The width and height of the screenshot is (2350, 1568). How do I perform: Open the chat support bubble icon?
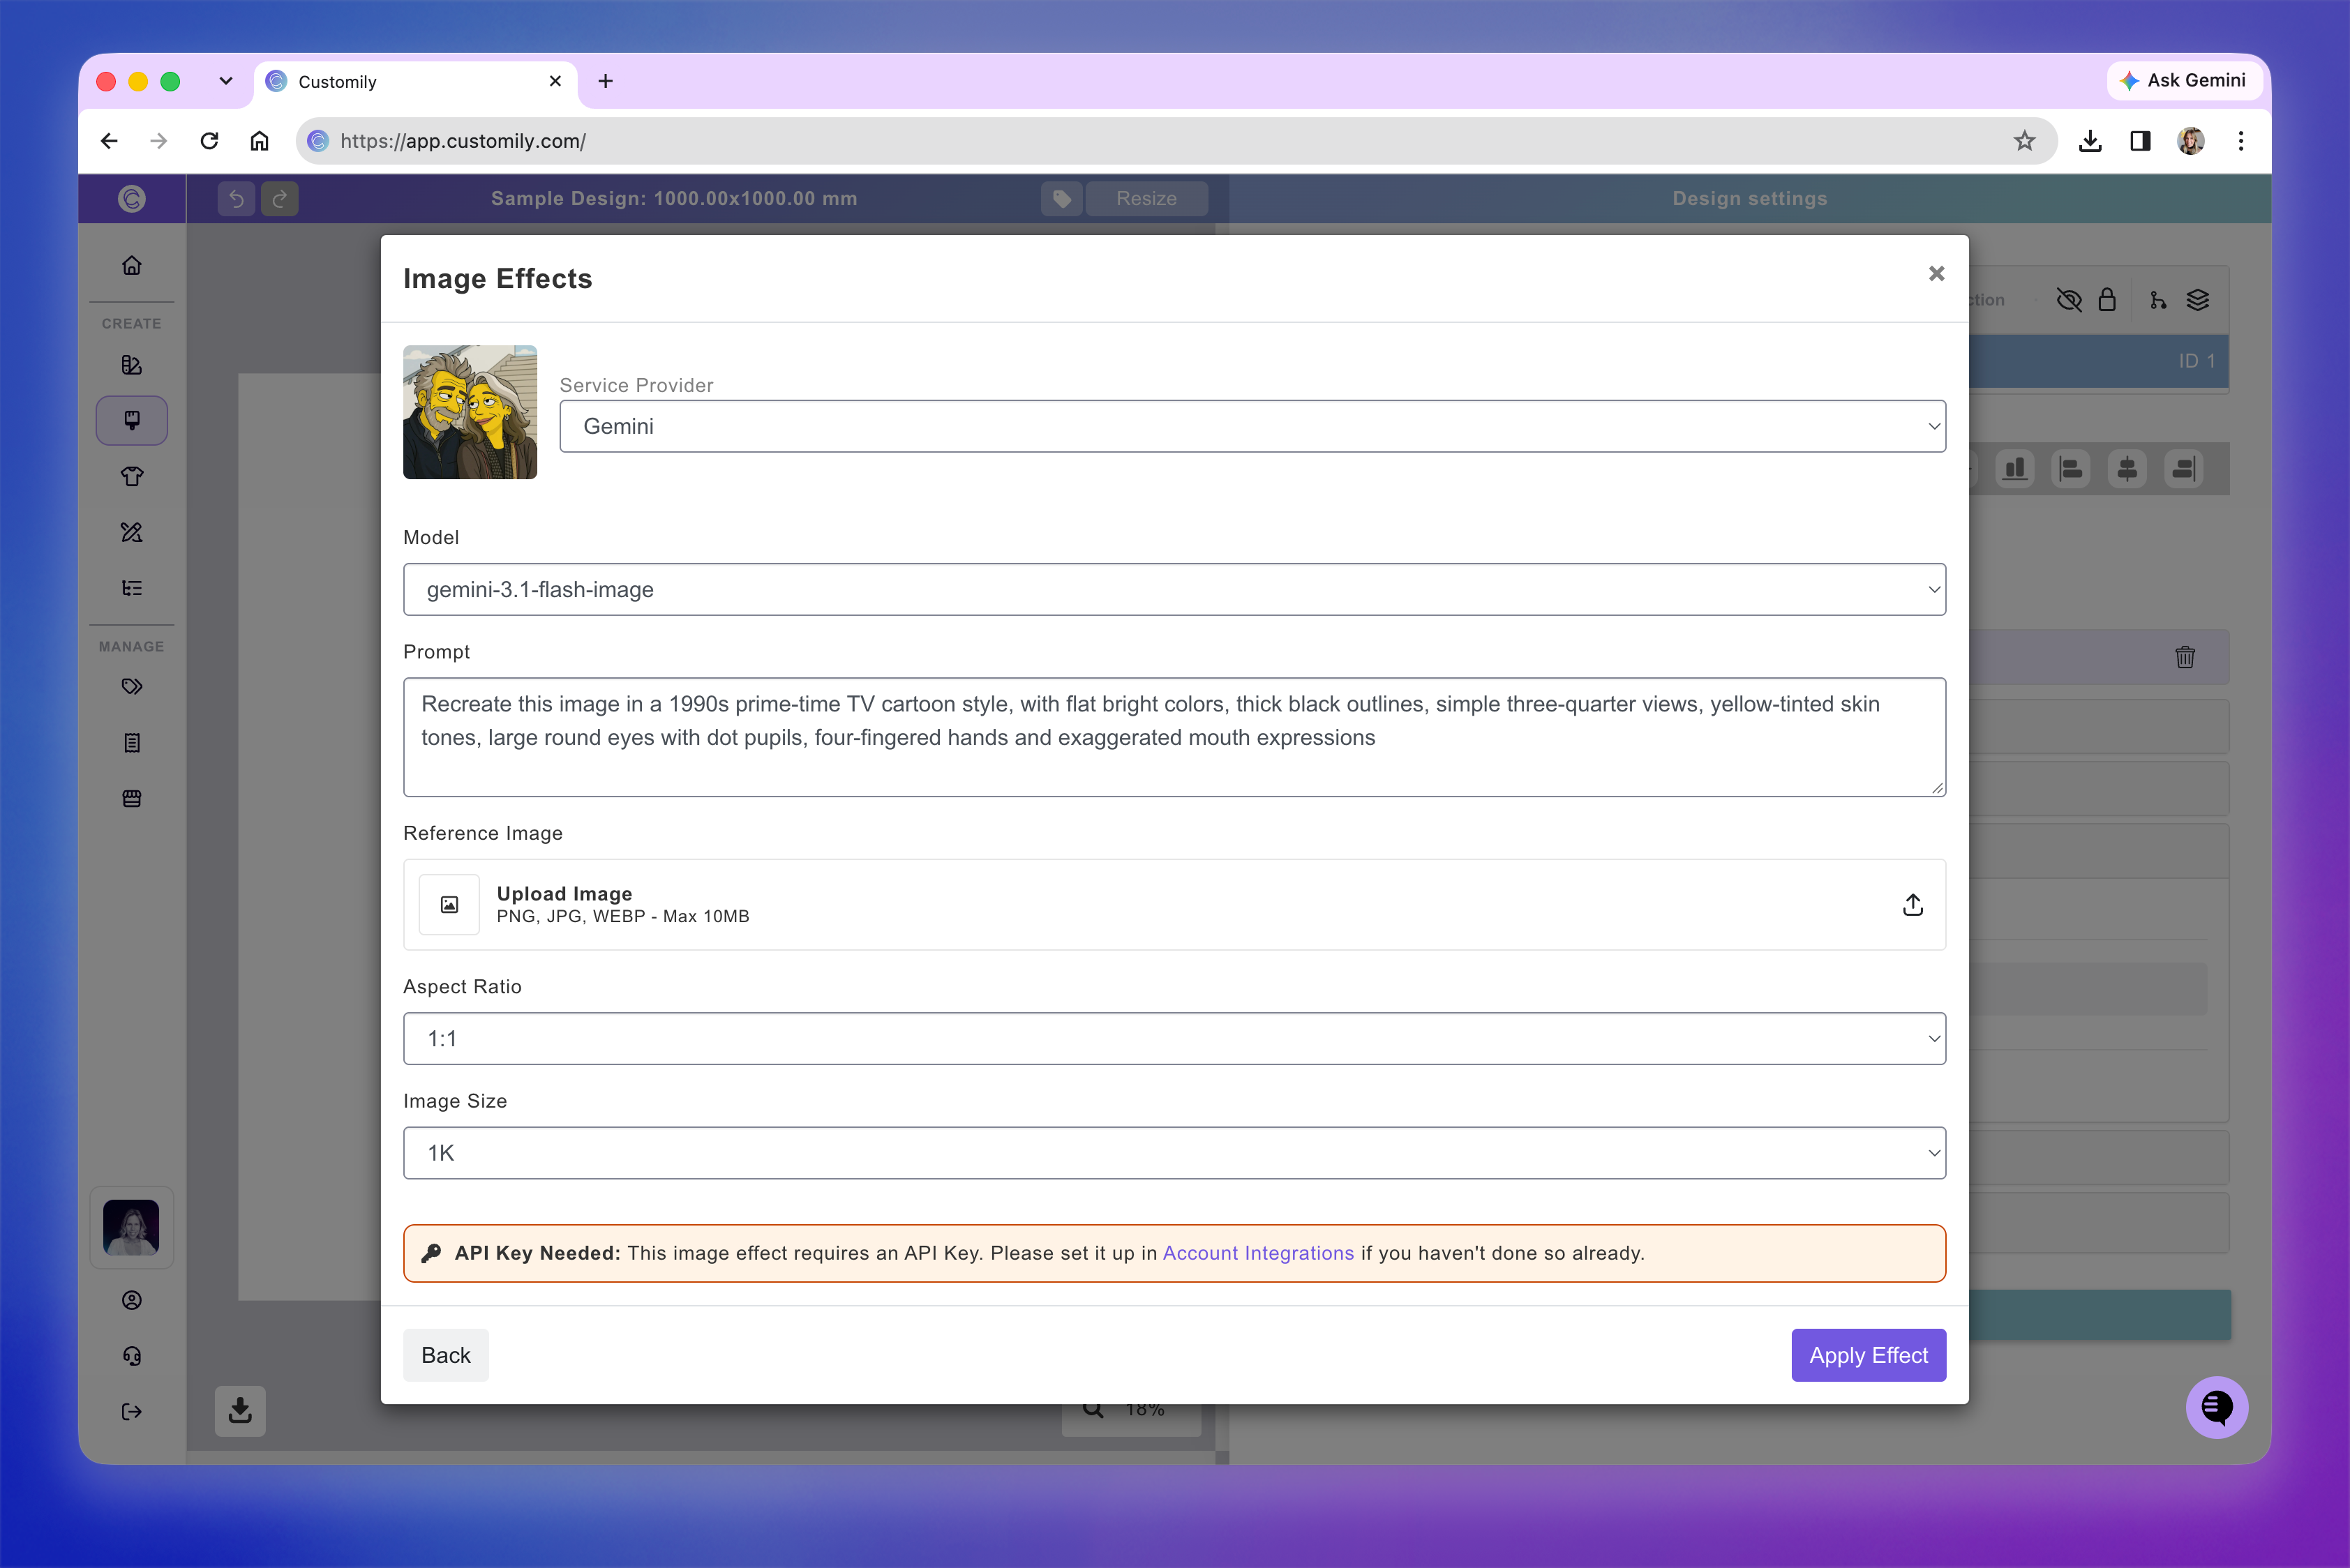2216,1408
